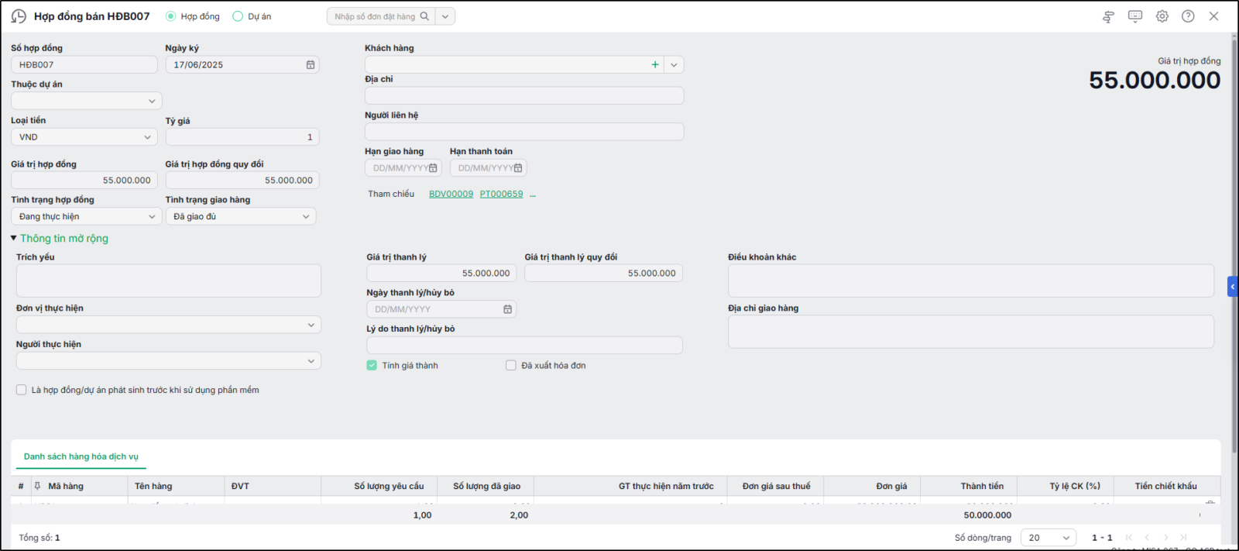Image resolution: width=1239 pixels, height=551 pixels.
Task: Click the Giá trị thanh lý quy đổi field
Action: pos(603,273)
